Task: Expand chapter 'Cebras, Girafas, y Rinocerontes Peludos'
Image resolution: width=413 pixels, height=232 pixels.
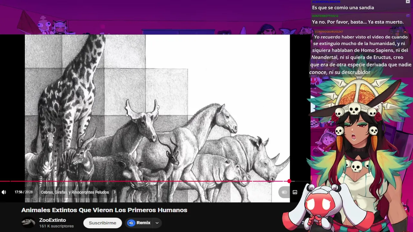Action: point(78,192)
